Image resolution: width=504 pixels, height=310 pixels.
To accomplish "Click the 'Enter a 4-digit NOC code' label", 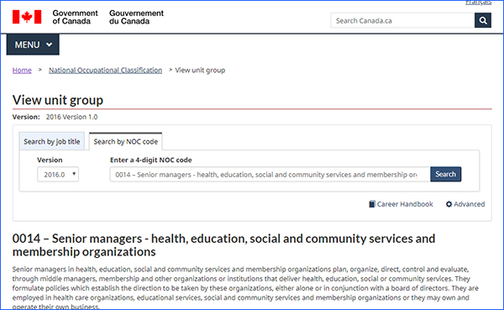I will [150, 160].
